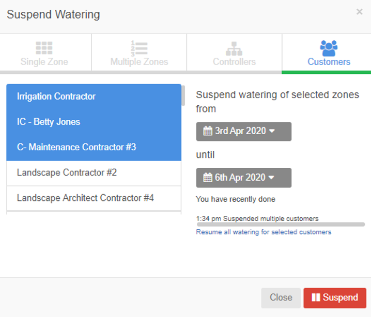Image resolution: width=371 pixels, height=317 pixels.
Task: Switch to the Multiple Zones tab label
Action: click(x=139, y=62)
